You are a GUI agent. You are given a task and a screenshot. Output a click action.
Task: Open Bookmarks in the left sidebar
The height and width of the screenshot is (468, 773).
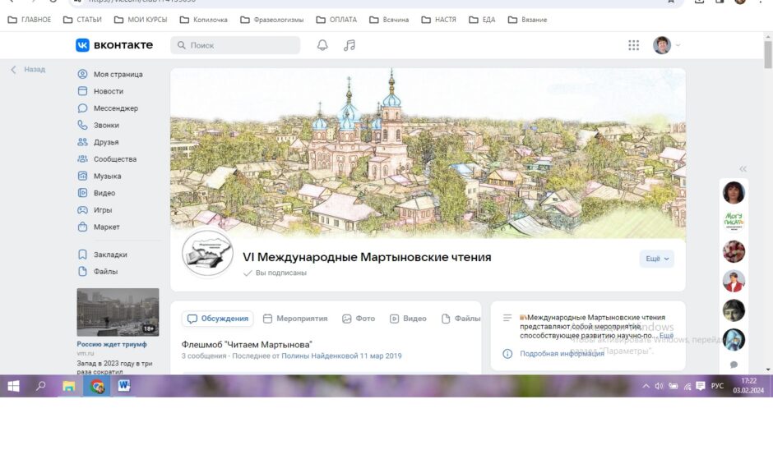point(110,255)
